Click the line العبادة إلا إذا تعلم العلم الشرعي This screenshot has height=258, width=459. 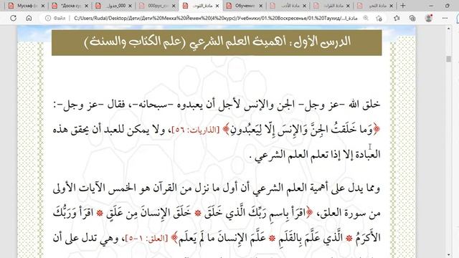coord(315,155)
